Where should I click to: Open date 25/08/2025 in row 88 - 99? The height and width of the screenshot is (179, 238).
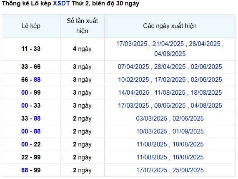[188, 170]
